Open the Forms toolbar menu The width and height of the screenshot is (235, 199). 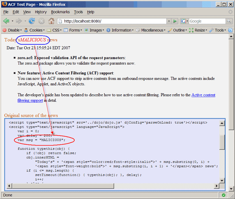tap(73, 30)
